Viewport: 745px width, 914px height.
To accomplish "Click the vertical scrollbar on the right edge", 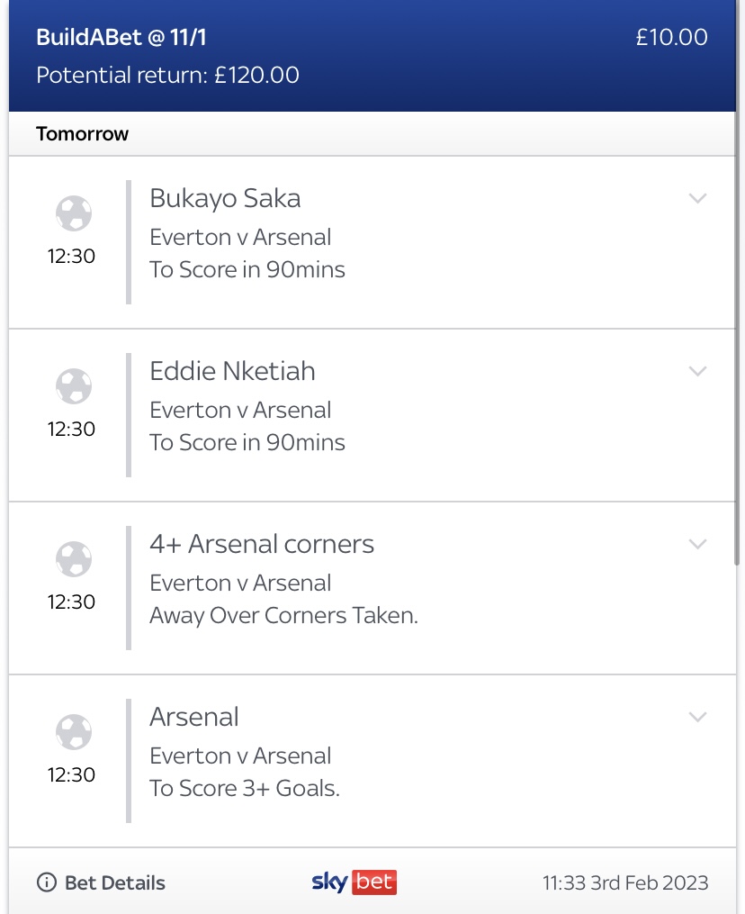I will pos(737,338).
